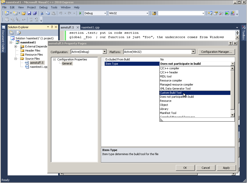The image size is (247, 183).
Task: Click the OK button
Action: coord(185,168)
